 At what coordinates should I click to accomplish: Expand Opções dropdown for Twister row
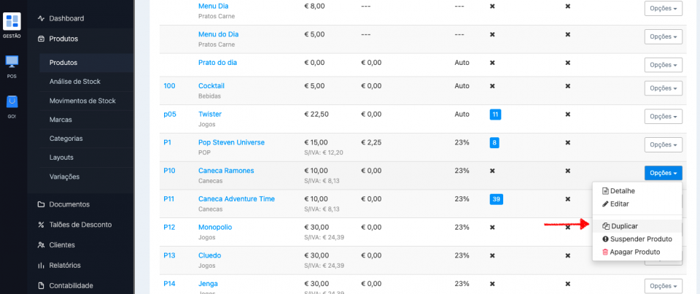pos(663,117)
